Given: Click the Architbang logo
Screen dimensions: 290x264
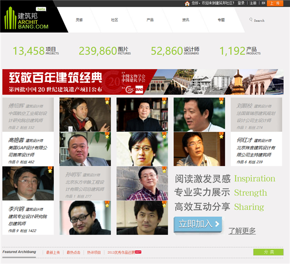Looking at the screenshot, I should point(28,19).
